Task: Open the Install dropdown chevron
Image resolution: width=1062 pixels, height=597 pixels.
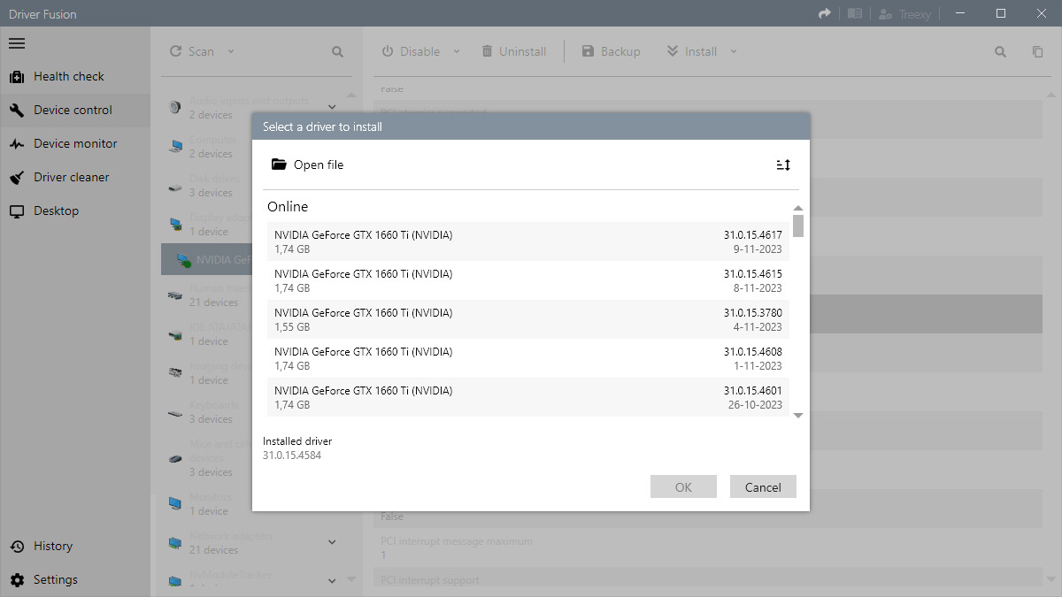Action: tap(733, 51)
